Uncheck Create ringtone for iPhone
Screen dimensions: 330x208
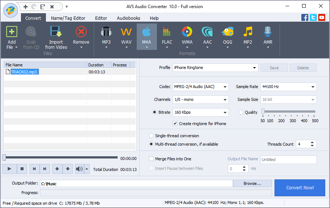point(175,124)
